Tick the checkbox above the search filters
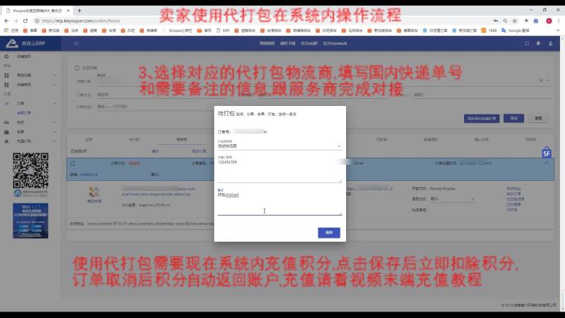The width and height of the screenshot is (565, 318). (77, 68)
